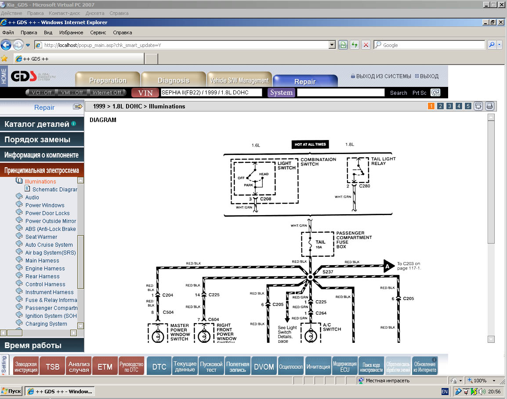
Task: Click the IE refresh page icon
Action: (x=354, y=45)
